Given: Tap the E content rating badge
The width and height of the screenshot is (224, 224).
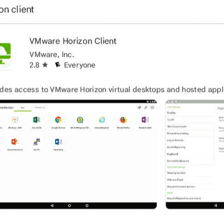Looking at the screenshot, I should (57, 65).
